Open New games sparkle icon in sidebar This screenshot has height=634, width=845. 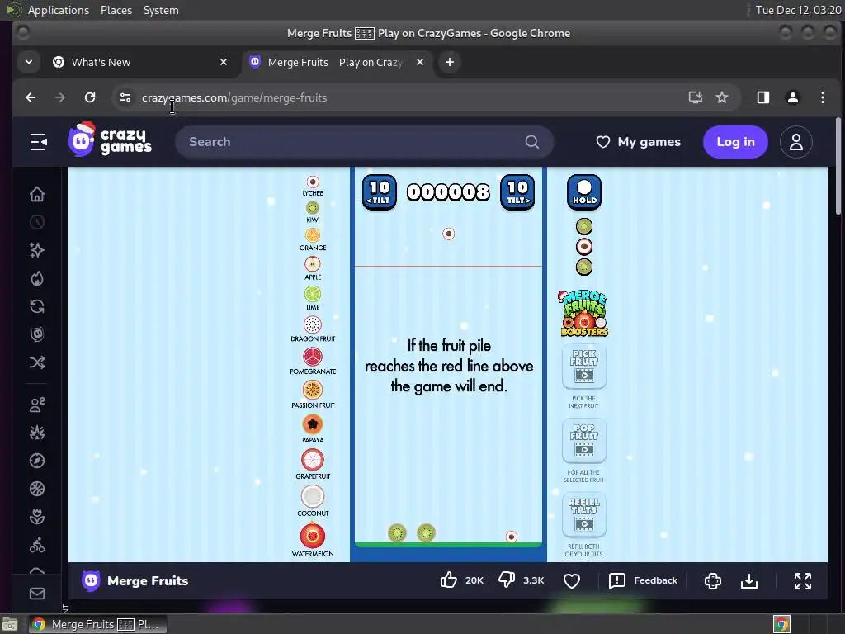37,250
